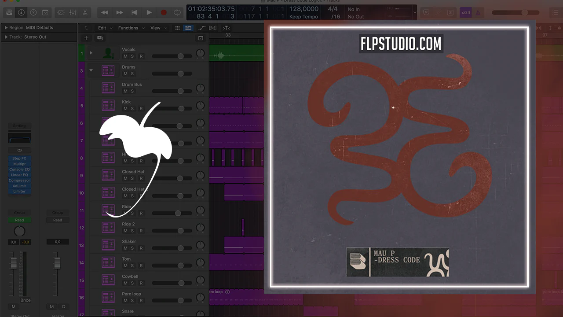Viewport: 563px width, 317px height.
Task: Click the Perc loop track icon
Action: pos(108,297)
